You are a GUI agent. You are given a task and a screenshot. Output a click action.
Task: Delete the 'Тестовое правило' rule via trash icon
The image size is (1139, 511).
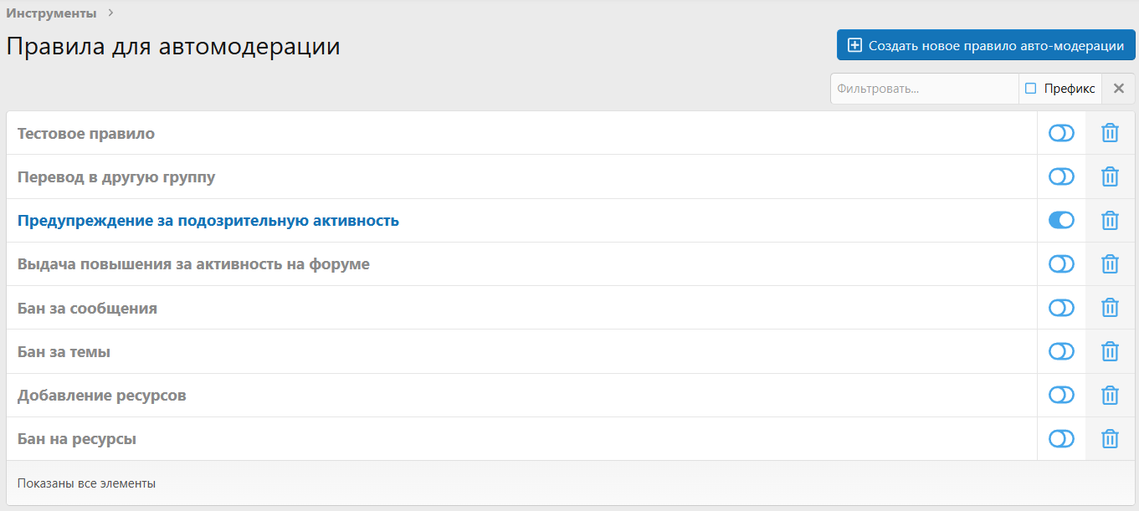coord(1110,133)
